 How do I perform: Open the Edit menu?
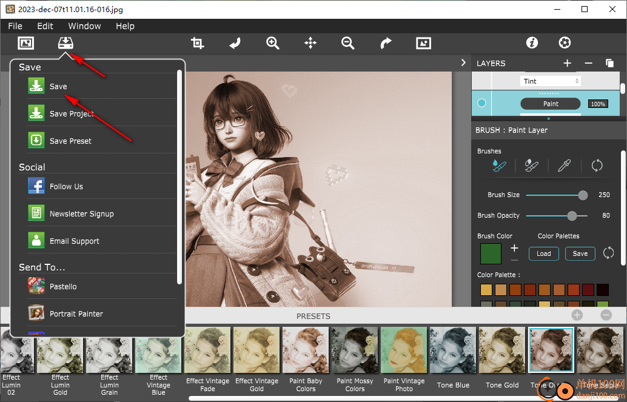[45, 26]
